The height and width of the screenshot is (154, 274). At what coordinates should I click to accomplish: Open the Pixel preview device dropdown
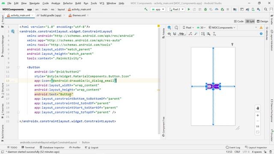pos(188,27)
